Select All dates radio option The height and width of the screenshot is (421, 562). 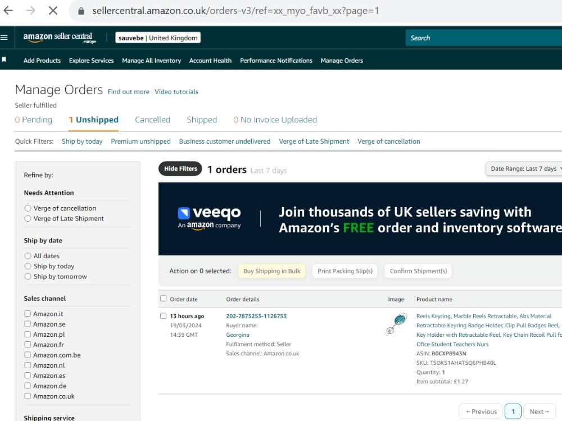click(28, 255)
